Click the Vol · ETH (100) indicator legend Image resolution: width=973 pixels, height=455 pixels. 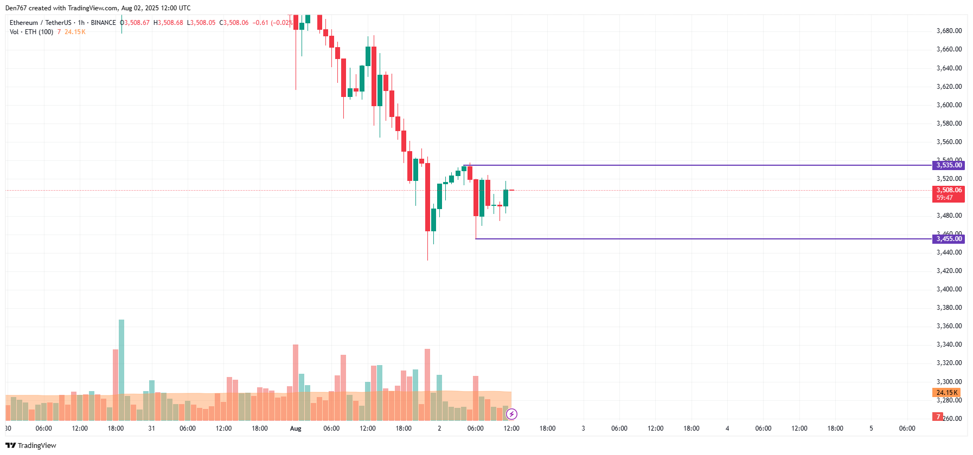click(x=31, y=32)
